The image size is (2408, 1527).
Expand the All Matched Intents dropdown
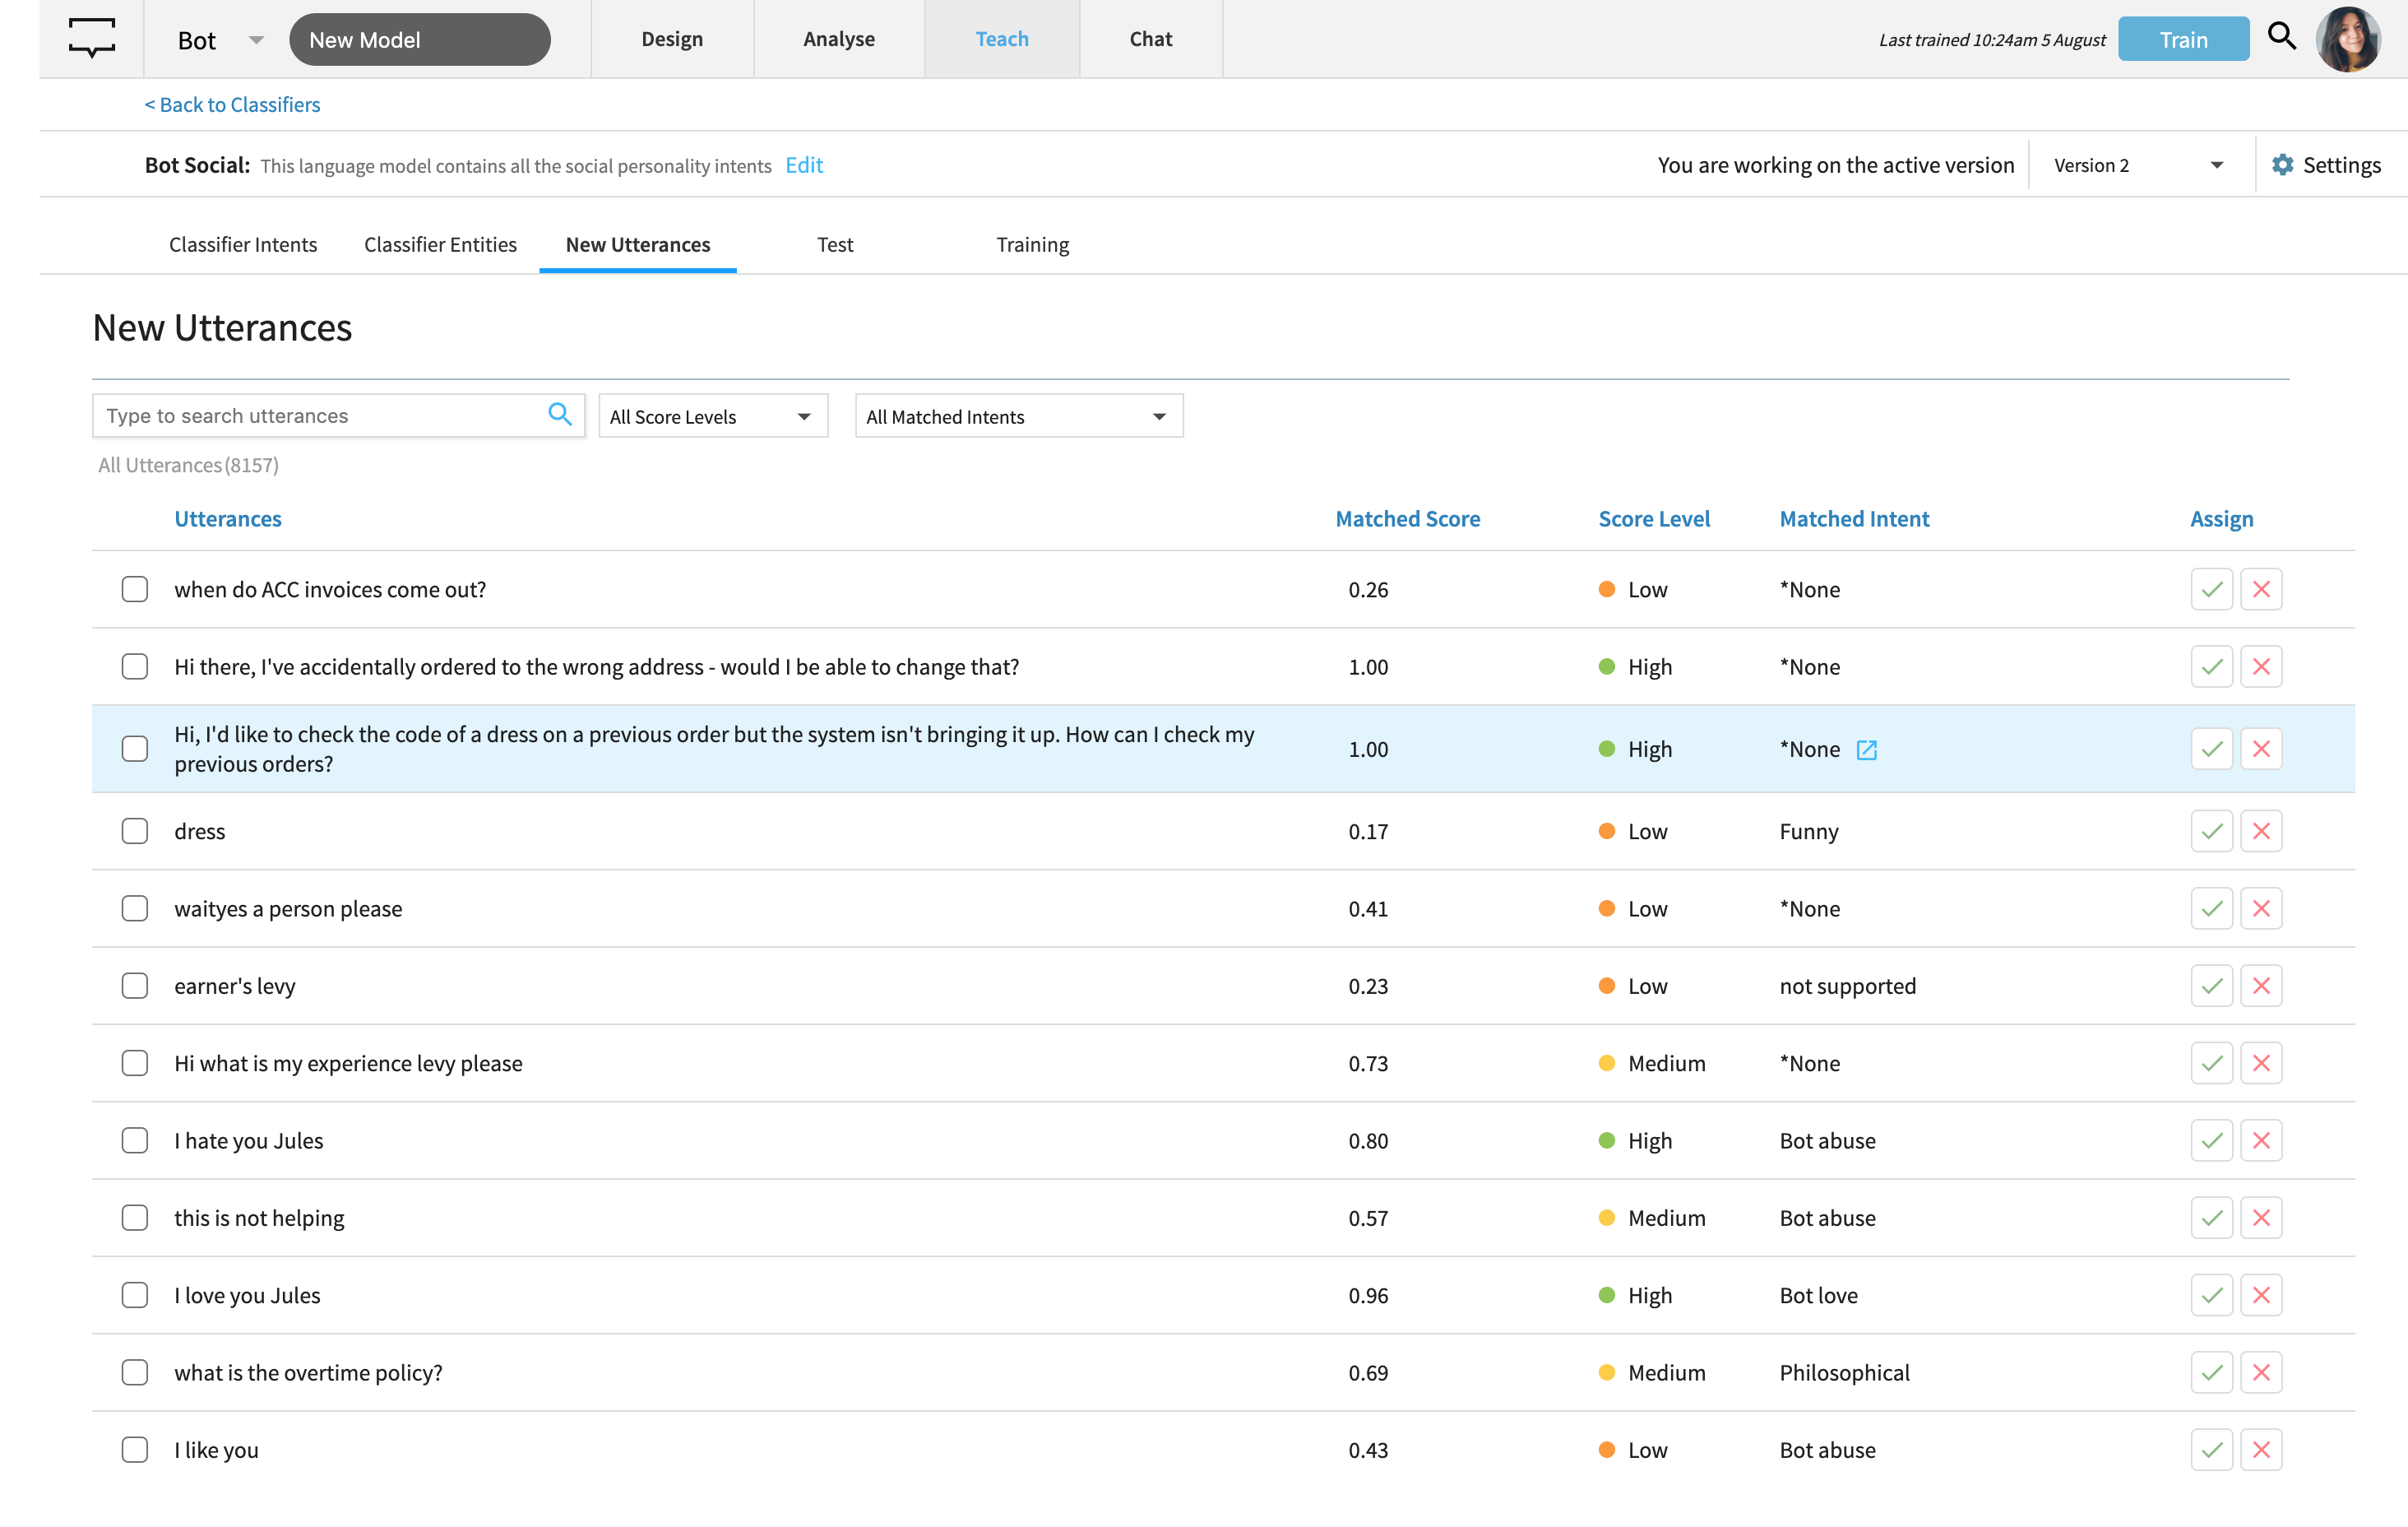(x=1018, y=416)
